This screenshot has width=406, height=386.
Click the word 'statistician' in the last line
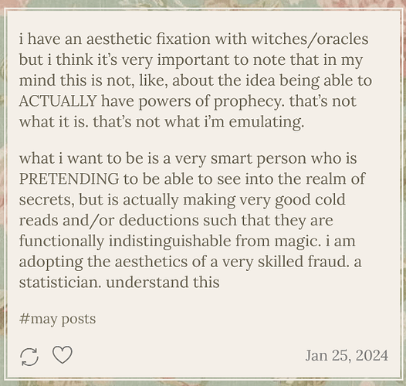(60, 282)
